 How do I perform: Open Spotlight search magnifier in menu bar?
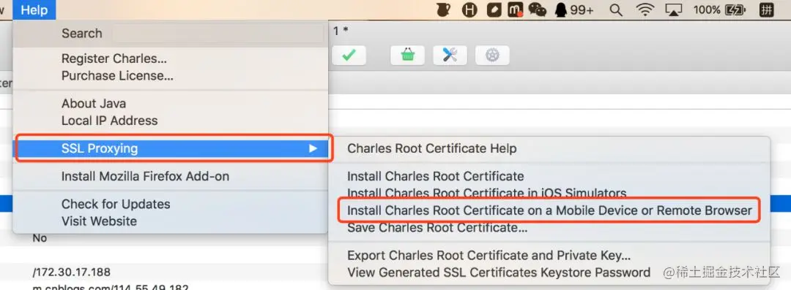[616, 9]
